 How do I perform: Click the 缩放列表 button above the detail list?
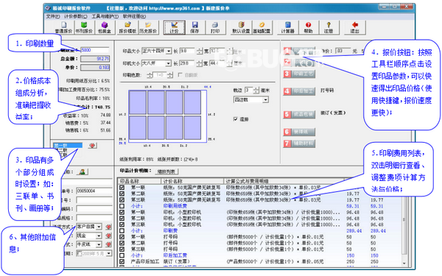(x=166, y=171)
